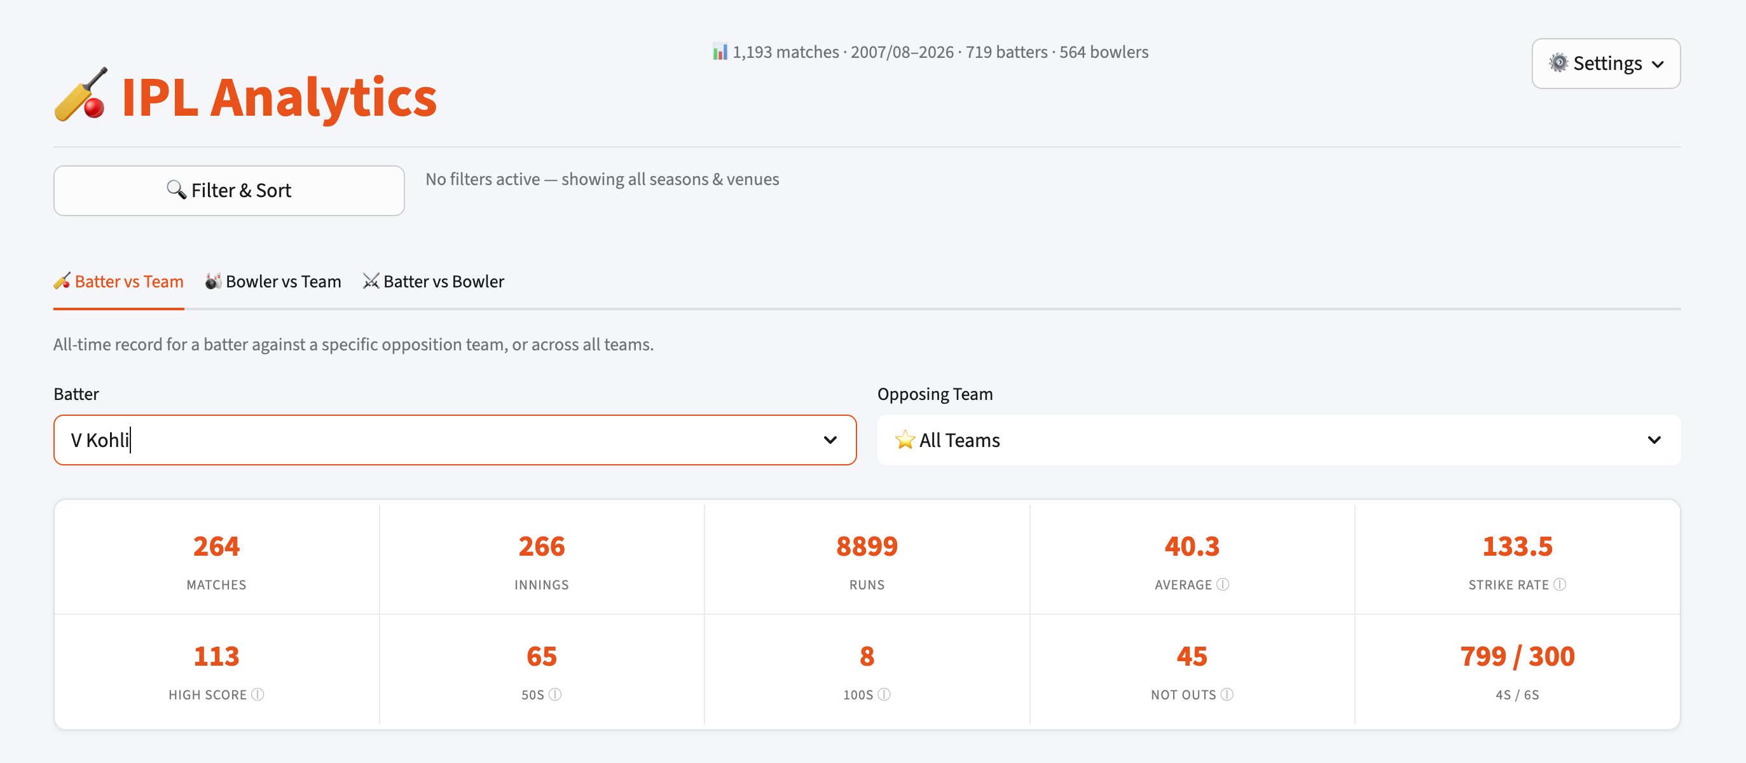
Task: Click the Batter vs Team tab
Action: 119,280
